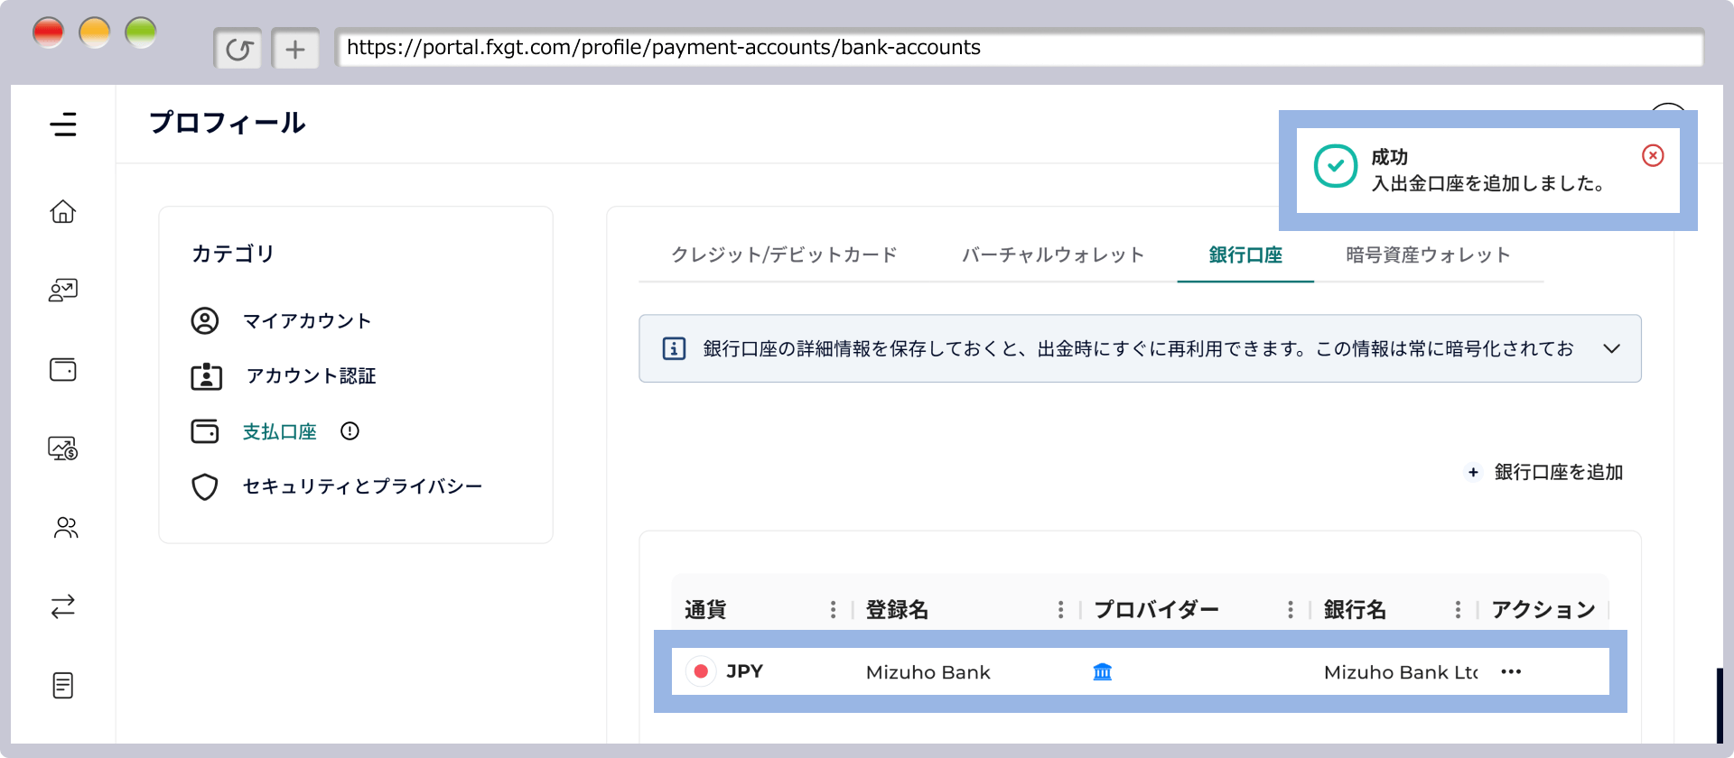Image resolution: width=1734 pixels, height=758 pixels.
Task: Click the 銀行口座を追加 button
Action: pyautogui.click(x=1544, y=472)
